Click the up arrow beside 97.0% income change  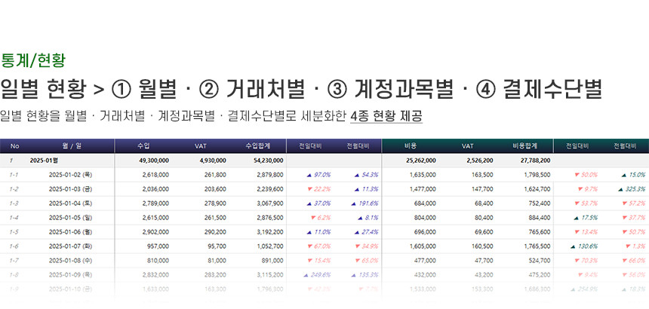pos(309,174)
